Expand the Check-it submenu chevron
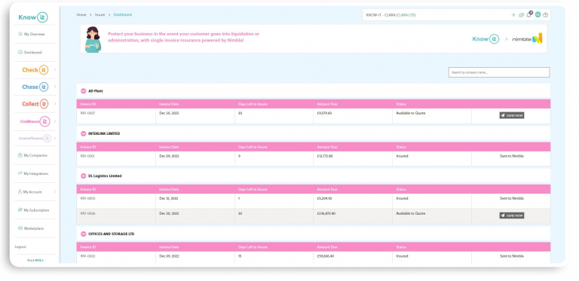The height and width of the screenshot is (281, 579). pos(55,70)
